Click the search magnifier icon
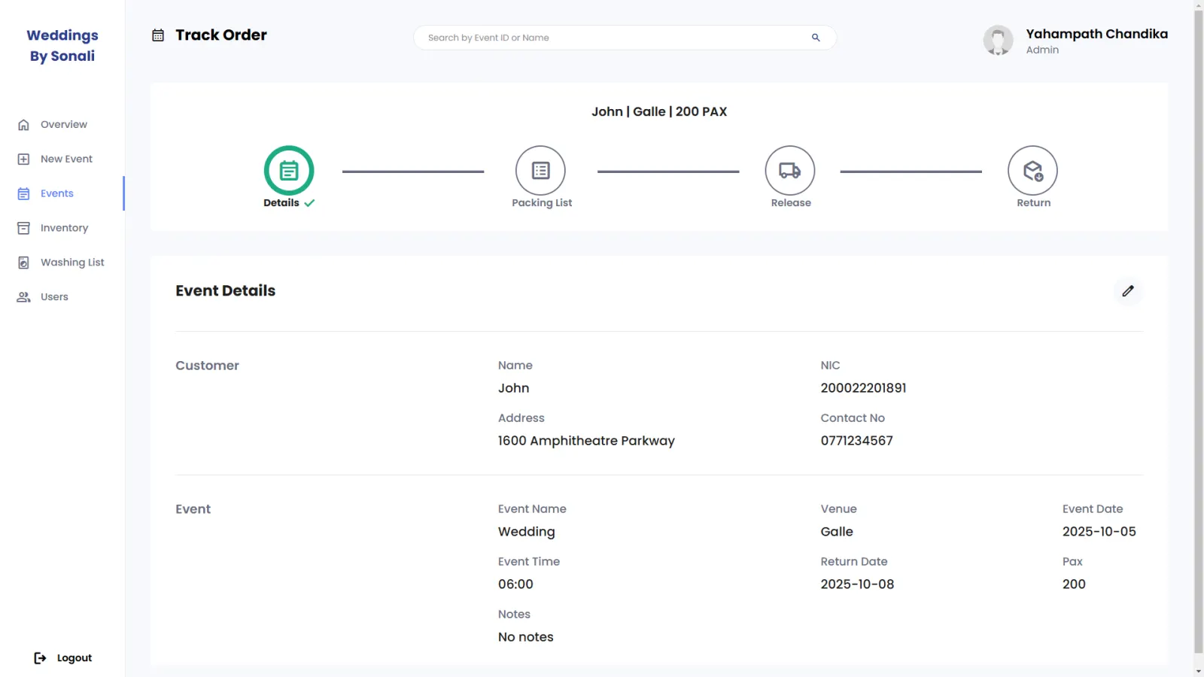1204x677 pixels. [816, 38]
